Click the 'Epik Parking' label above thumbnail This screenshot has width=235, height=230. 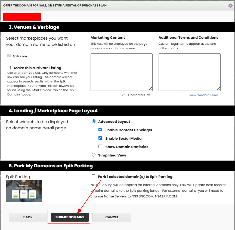[x=18, y=177]
